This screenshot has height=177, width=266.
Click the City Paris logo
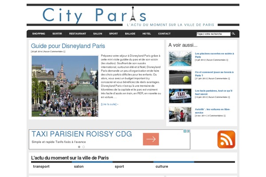(x=94, y=15)
